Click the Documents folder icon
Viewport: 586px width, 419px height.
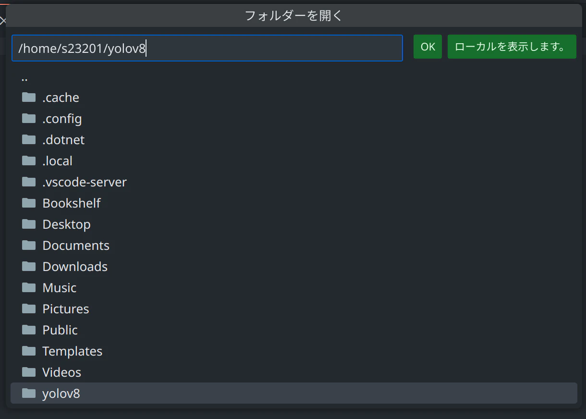29,245
